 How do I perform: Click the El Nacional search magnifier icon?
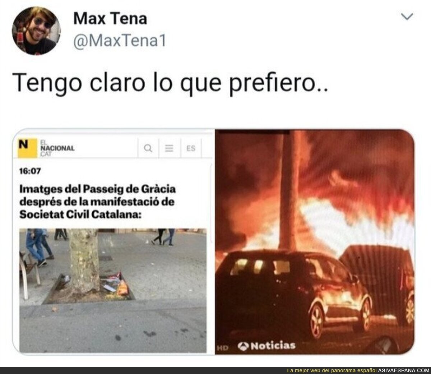(148, 148)
